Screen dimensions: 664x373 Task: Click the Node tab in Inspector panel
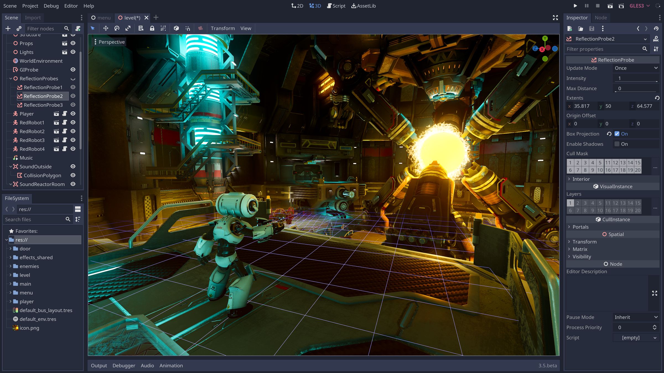[600, 17]
